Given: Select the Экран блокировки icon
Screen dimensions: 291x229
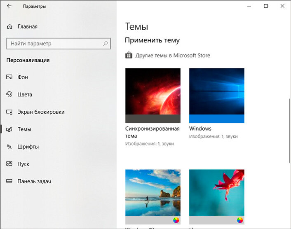Looking at the screenshot, I should (9, 112).
